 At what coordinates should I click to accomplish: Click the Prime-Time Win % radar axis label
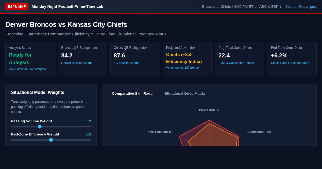(x=158, y=132)
